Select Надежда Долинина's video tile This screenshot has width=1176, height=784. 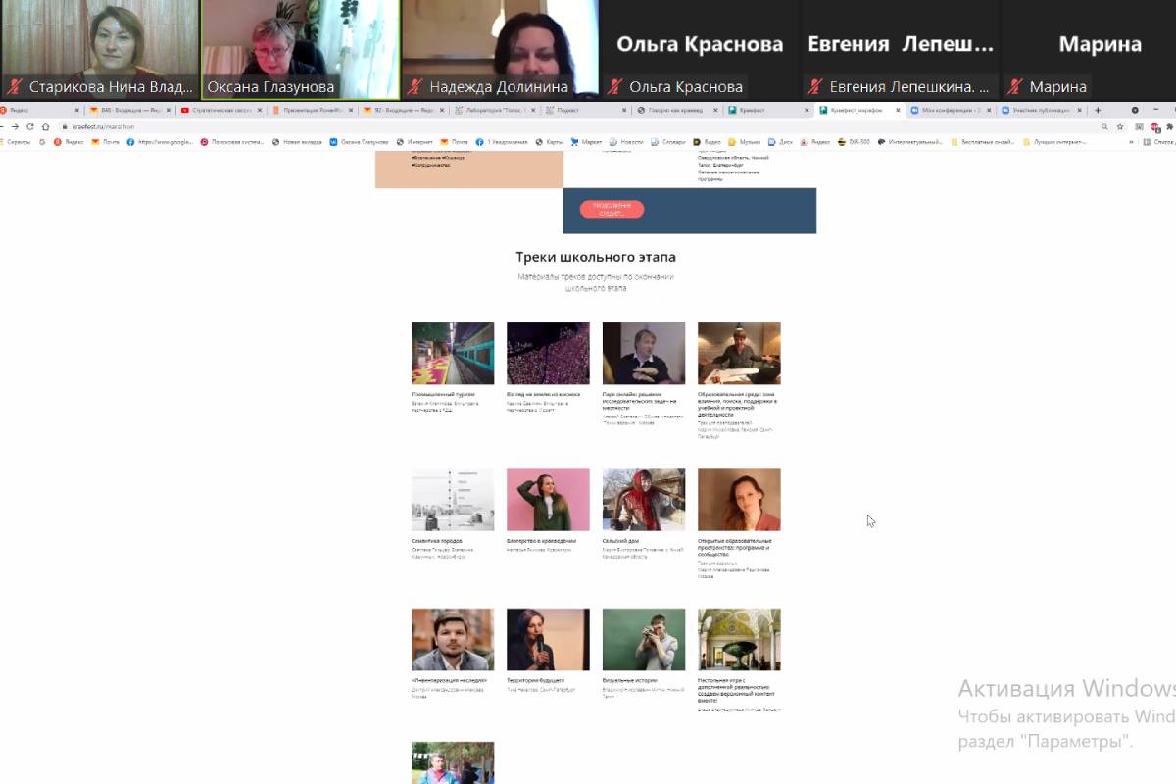pos(500,49)
